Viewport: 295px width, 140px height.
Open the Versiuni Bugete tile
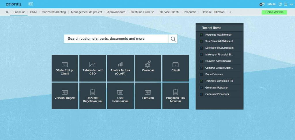point(65,96)
